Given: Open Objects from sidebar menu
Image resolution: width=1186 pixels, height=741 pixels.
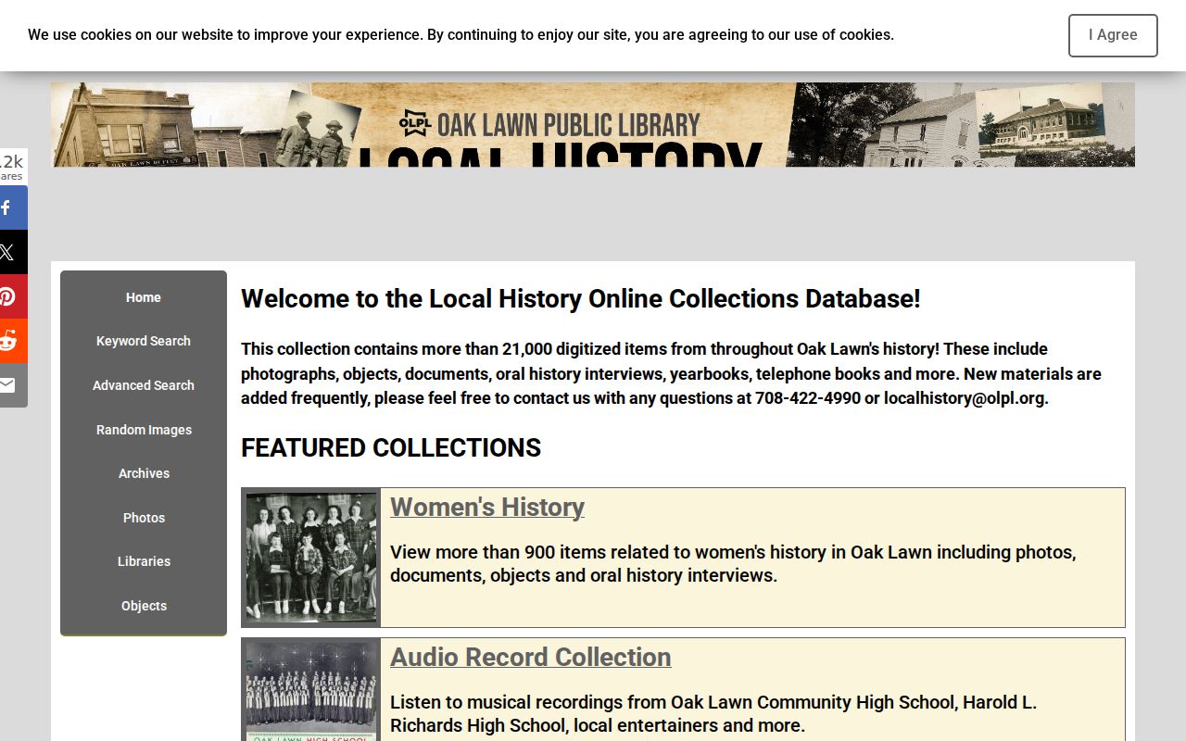Looking at the screenshot, I should [x=144, y=606].
